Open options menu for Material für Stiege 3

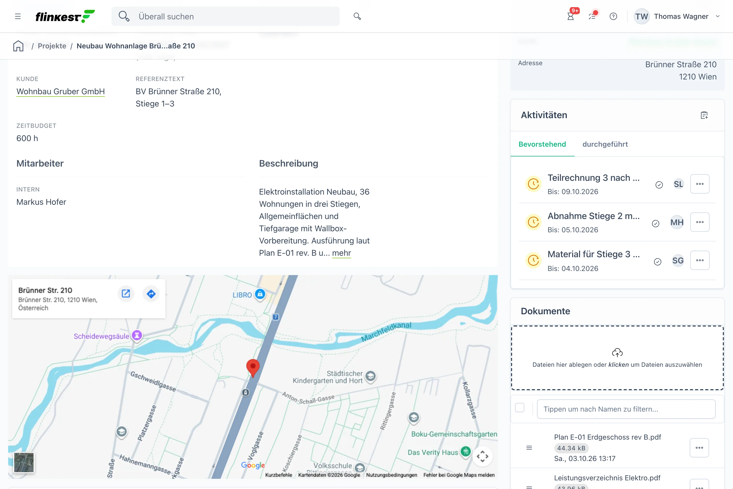700,260
